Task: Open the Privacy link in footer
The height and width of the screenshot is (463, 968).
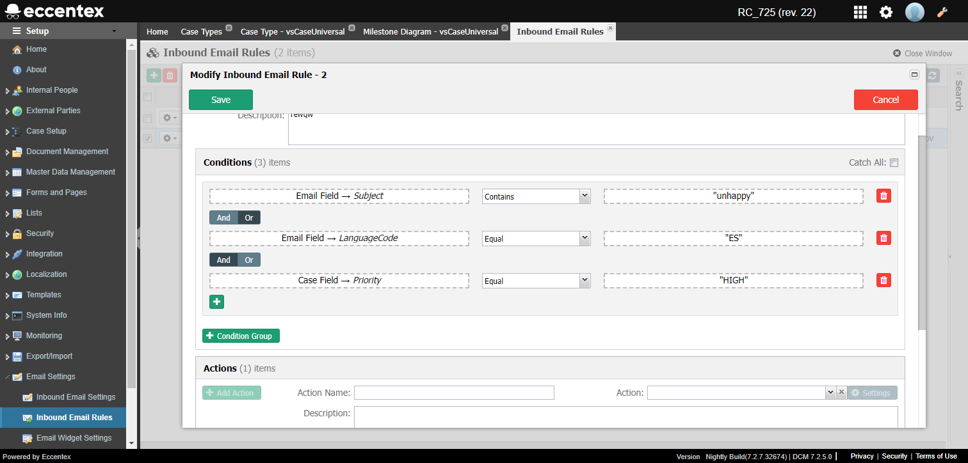Action: (x=862, y=456)
